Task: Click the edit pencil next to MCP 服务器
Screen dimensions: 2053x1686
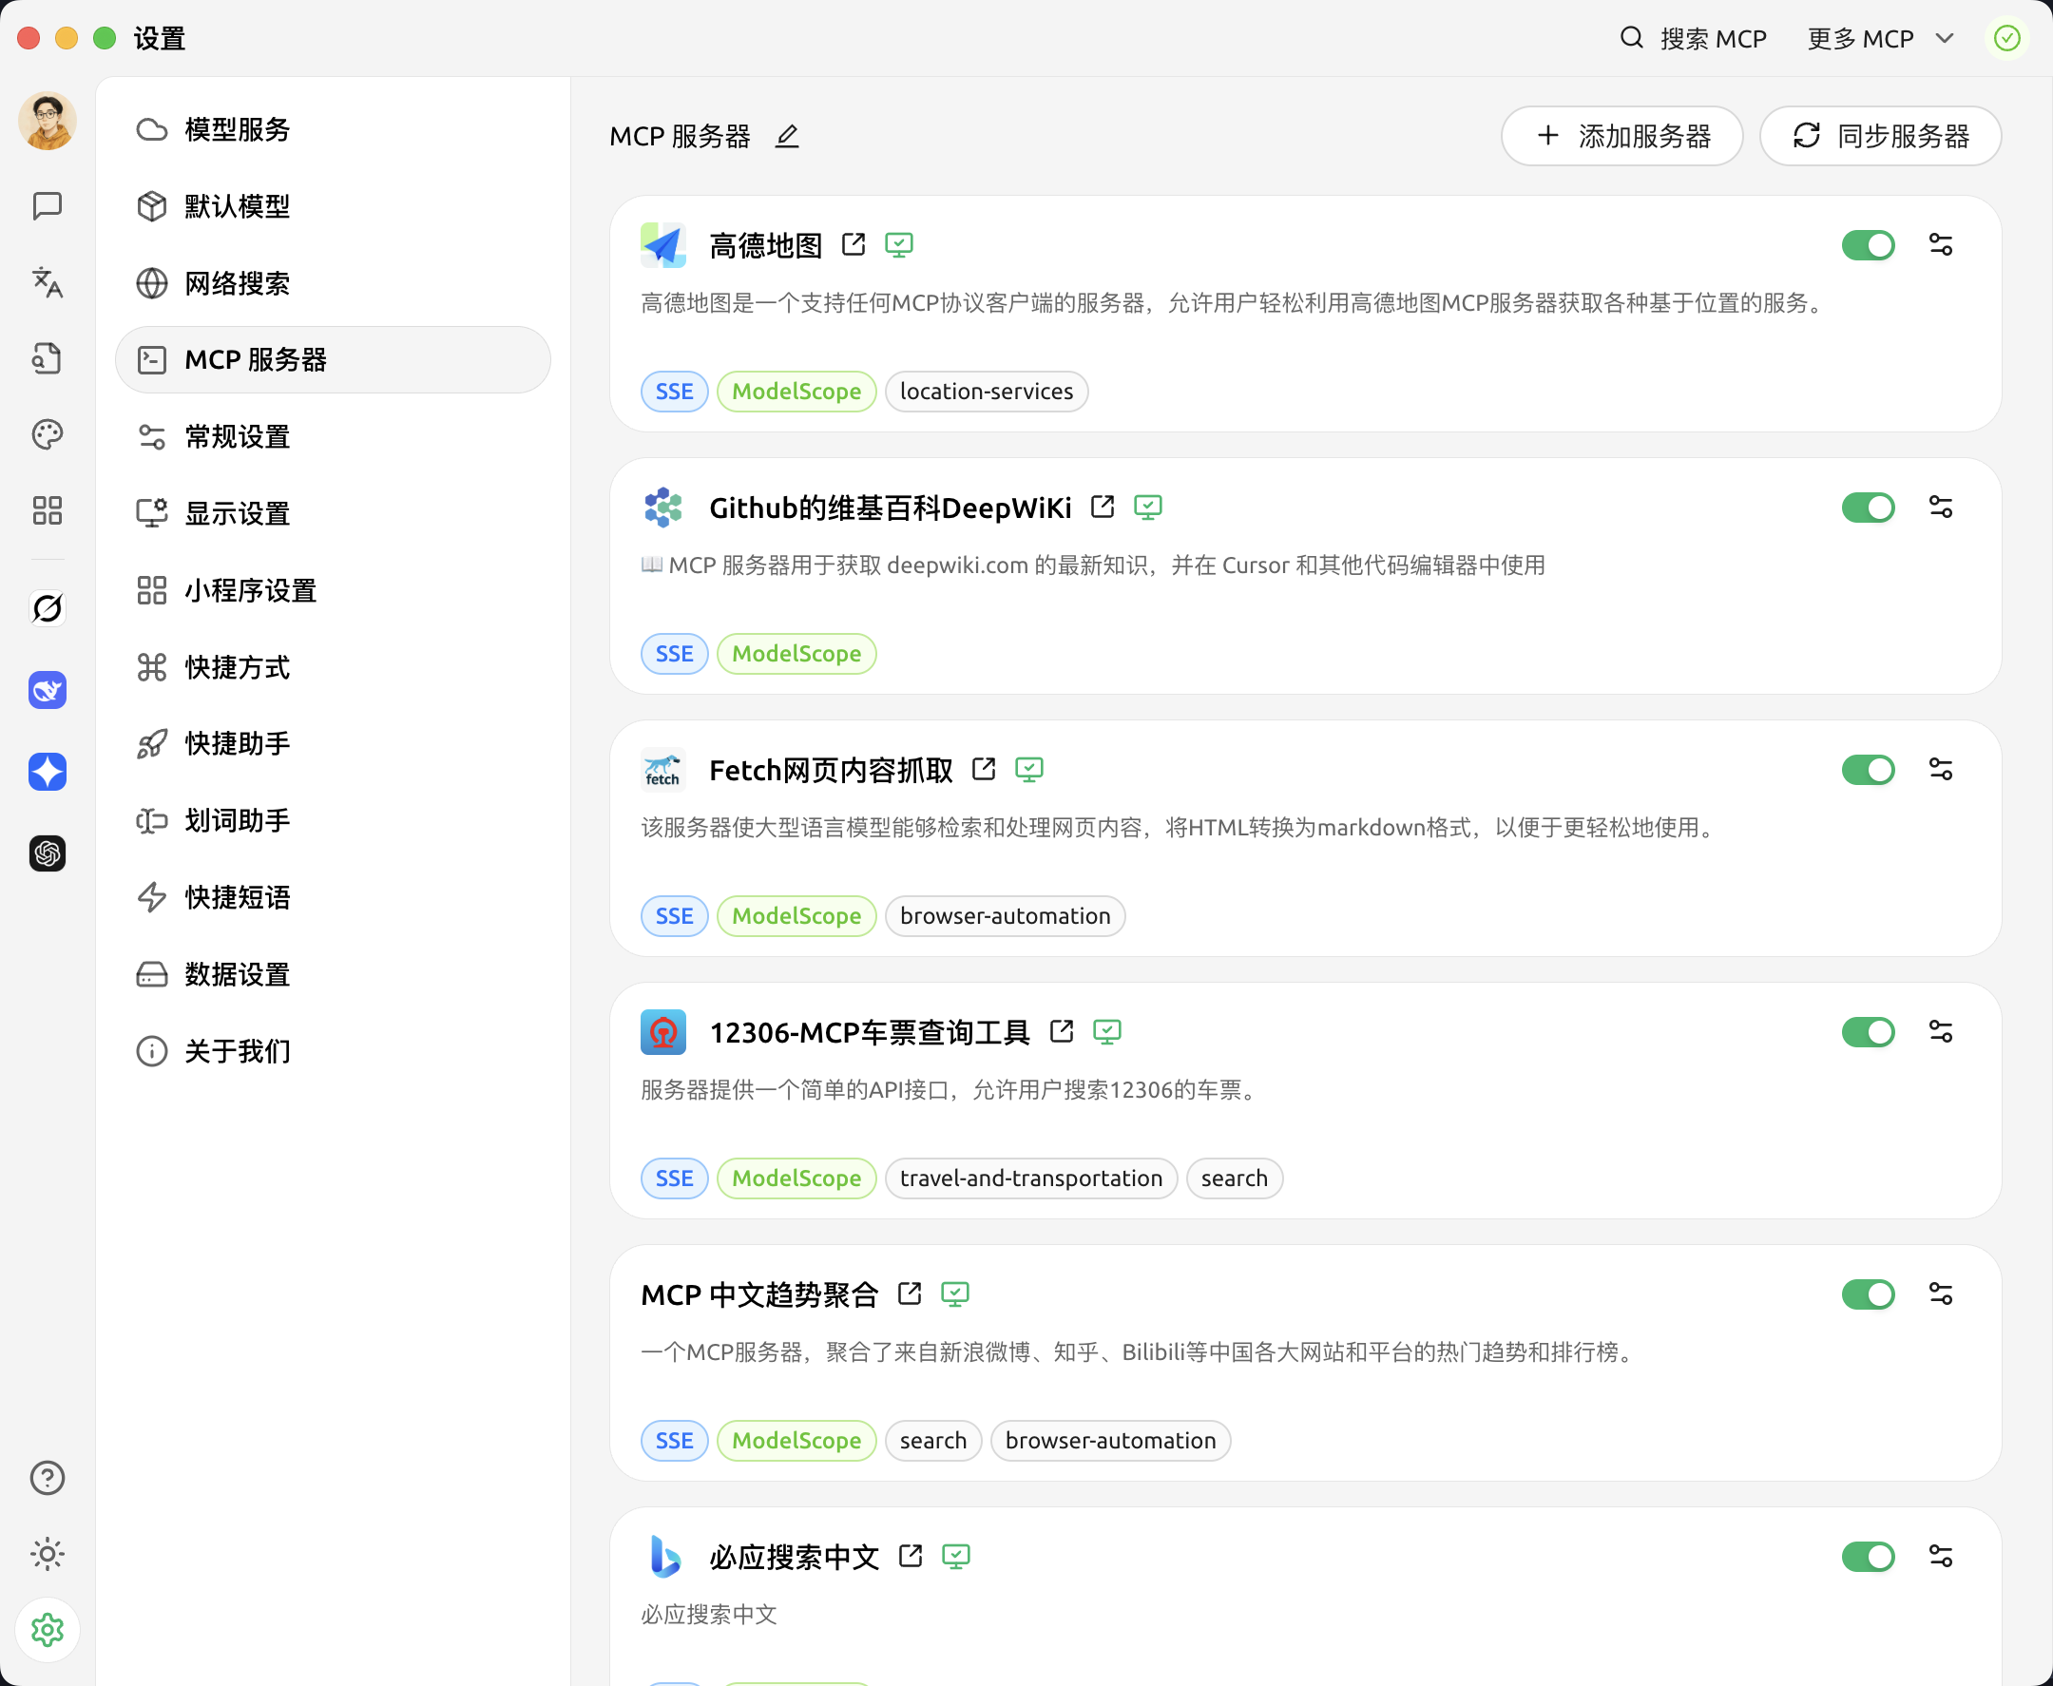Action: pos(787,136)
